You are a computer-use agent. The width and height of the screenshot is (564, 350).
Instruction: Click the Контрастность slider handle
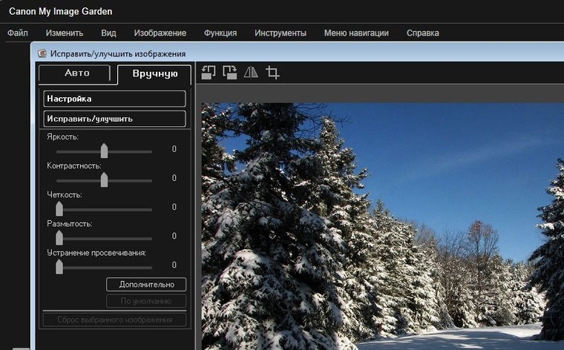[x=104, y=179]
